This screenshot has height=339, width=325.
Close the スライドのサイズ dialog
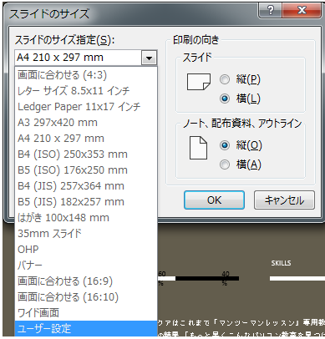[302, 11]
